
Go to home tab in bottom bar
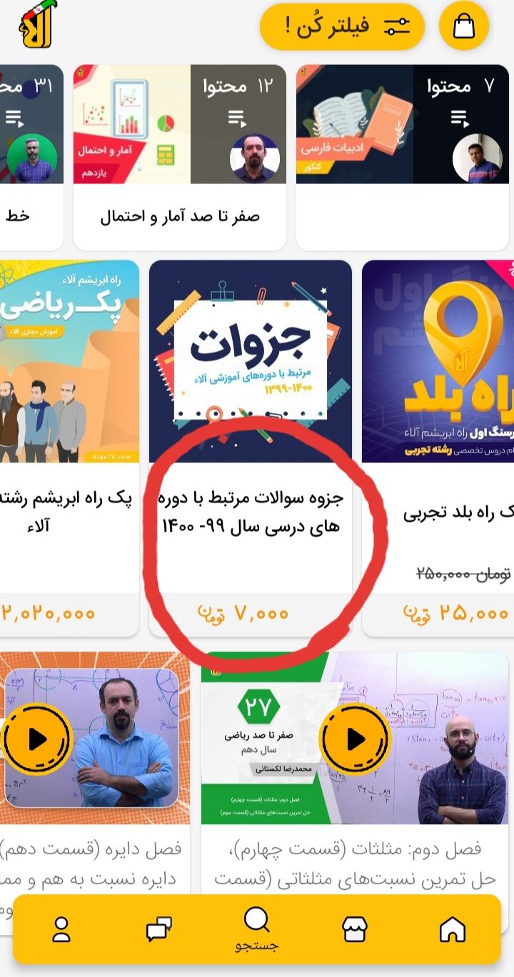[453, 928]
